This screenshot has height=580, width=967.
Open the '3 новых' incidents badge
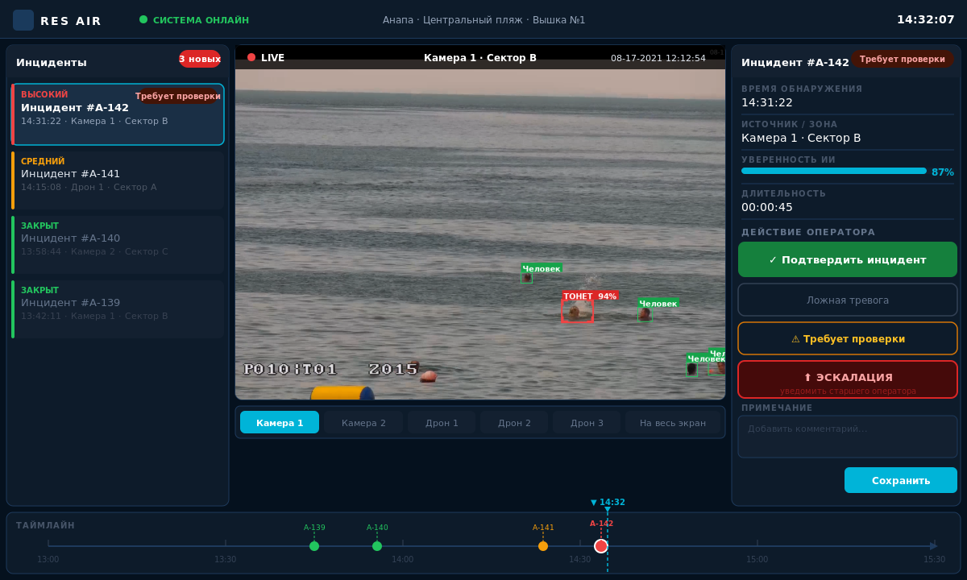point(199,59)
